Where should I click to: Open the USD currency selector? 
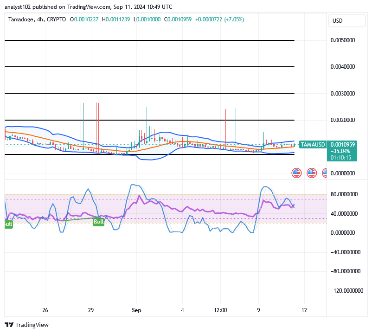coord(346,21)
